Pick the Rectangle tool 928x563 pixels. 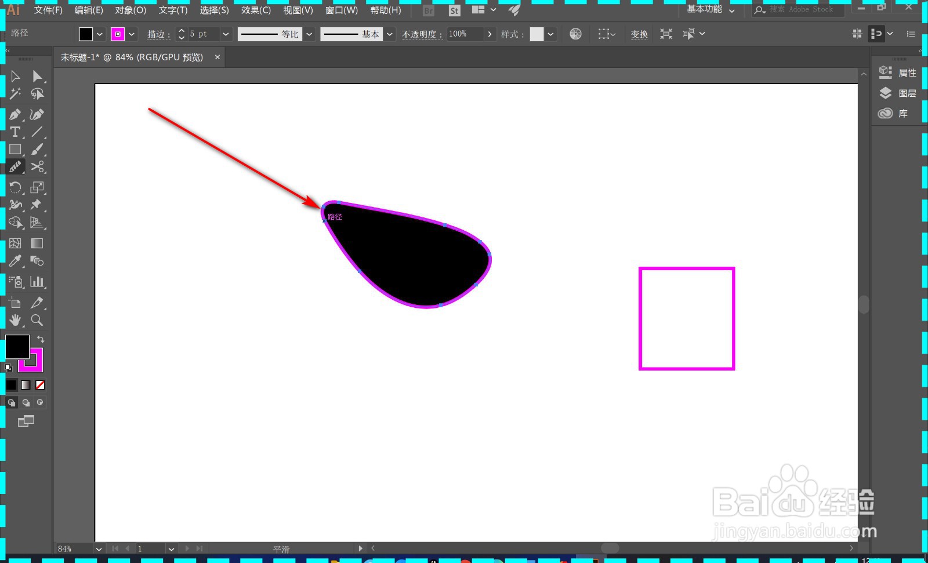pos(16,150)
